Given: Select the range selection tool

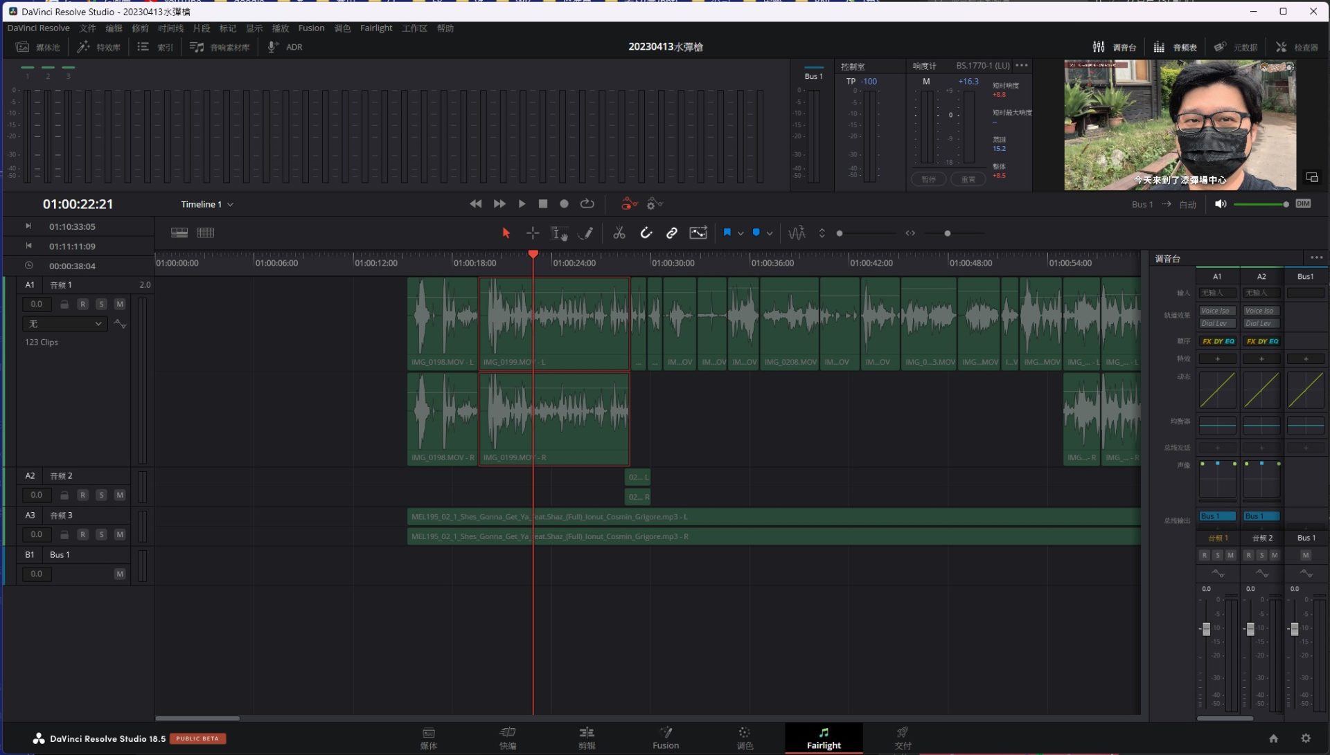Looking at the screenshot, I should coord(559,233).
